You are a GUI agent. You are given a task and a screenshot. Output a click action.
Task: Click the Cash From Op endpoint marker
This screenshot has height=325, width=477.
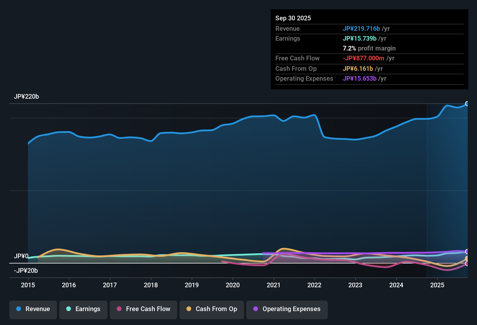click(467, 258)
